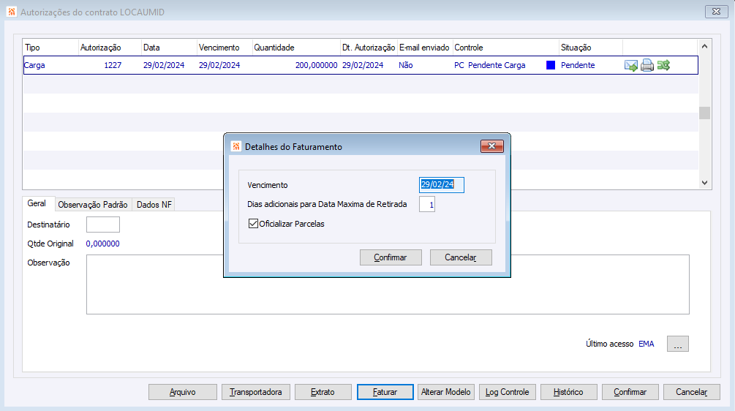
Task: Click the Vencimento column header in the grid
Action: pos(225,48)
